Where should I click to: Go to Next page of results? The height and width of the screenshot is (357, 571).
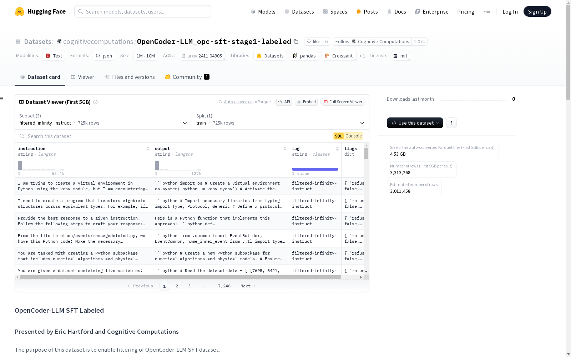248,286
